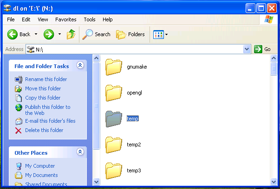Open Shared Documents link
The image size is (280, 189).
[46, 184]
